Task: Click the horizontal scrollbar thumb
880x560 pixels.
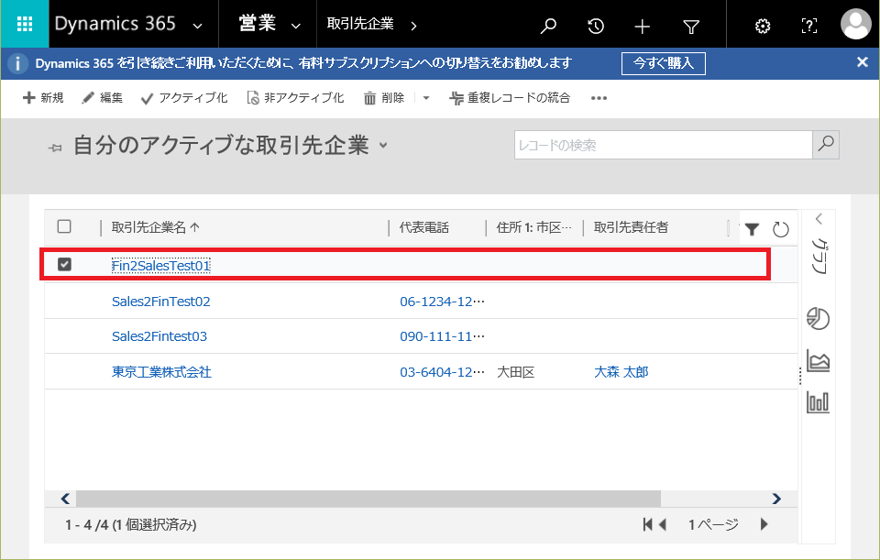Action: 368,499
